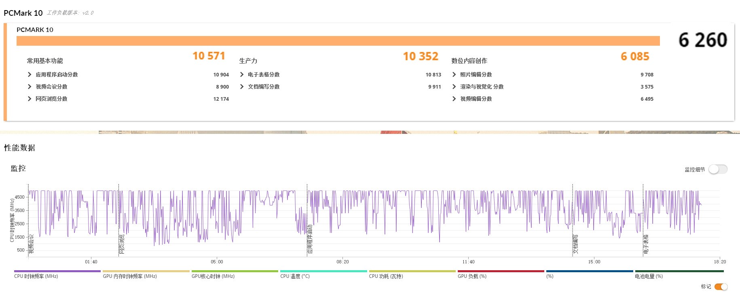Click the value 10 813
The width and height of the screenshot is (740, 307).
433,74
